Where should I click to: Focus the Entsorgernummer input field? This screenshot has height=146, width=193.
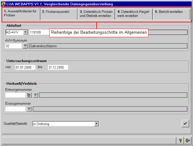pos(15,95)
